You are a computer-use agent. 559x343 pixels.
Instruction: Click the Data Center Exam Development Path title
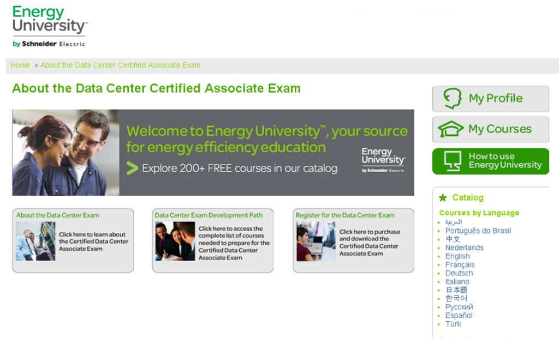(209, 215)
